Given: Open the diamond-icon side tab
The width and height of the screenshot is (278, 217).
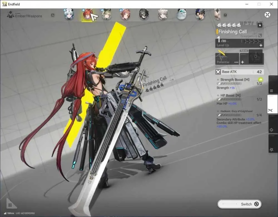Looking at the screenshot, I should point(271,130).
